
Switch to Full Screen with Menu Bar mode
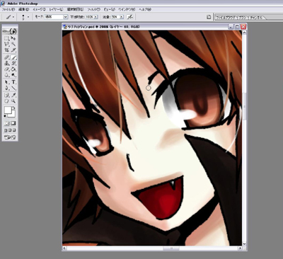pyautogui.click(x=10, y=130)
